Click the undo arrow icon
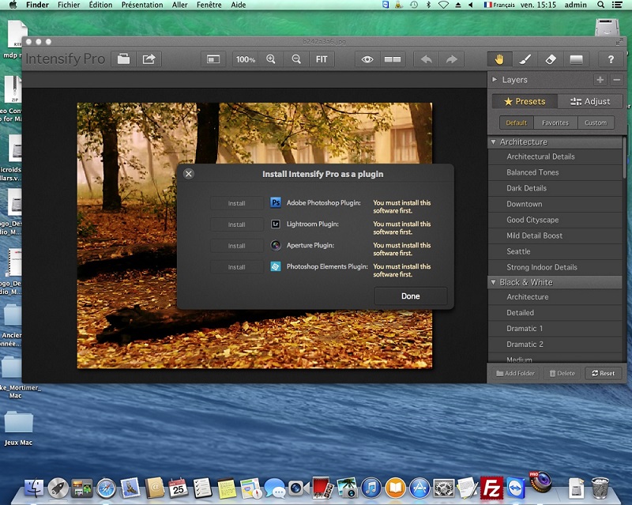 click(x=427, y=59)
